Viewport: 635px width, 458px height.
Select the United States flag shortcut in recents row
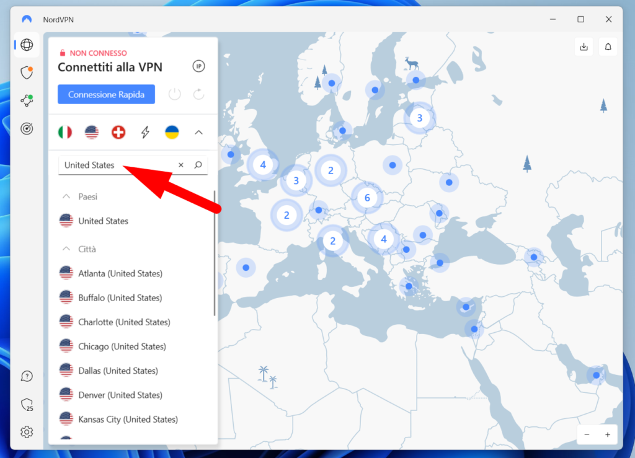tap(92, 132)
